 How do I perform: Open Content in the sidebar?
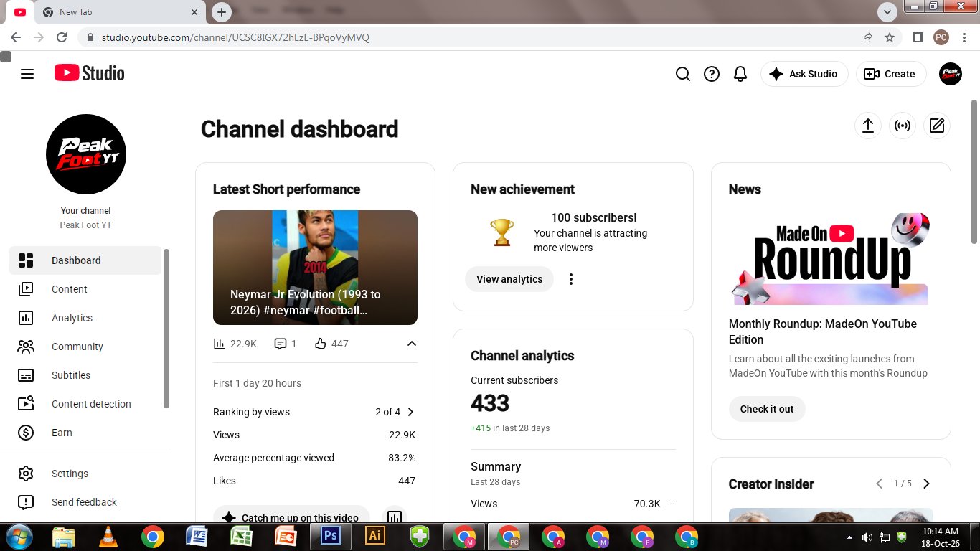point(85,289)
